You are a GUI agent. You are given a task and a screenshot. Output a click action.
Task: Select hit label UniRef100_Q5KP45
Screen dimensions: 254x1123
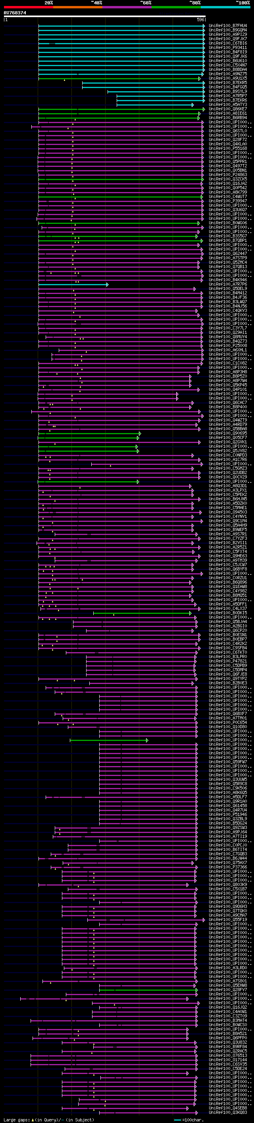[228, 385]
